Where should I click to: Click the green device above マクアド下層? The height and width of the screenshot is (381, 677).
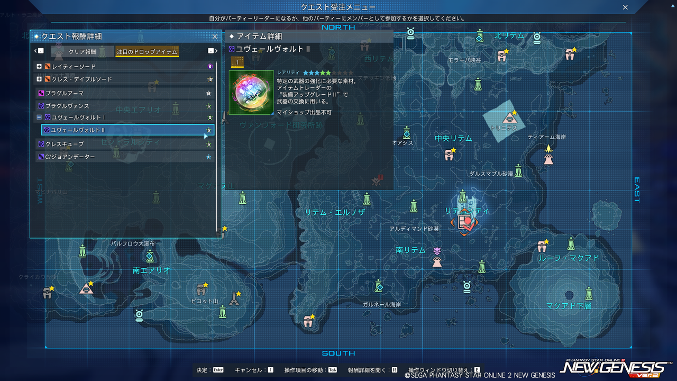[x=589, y=293]
